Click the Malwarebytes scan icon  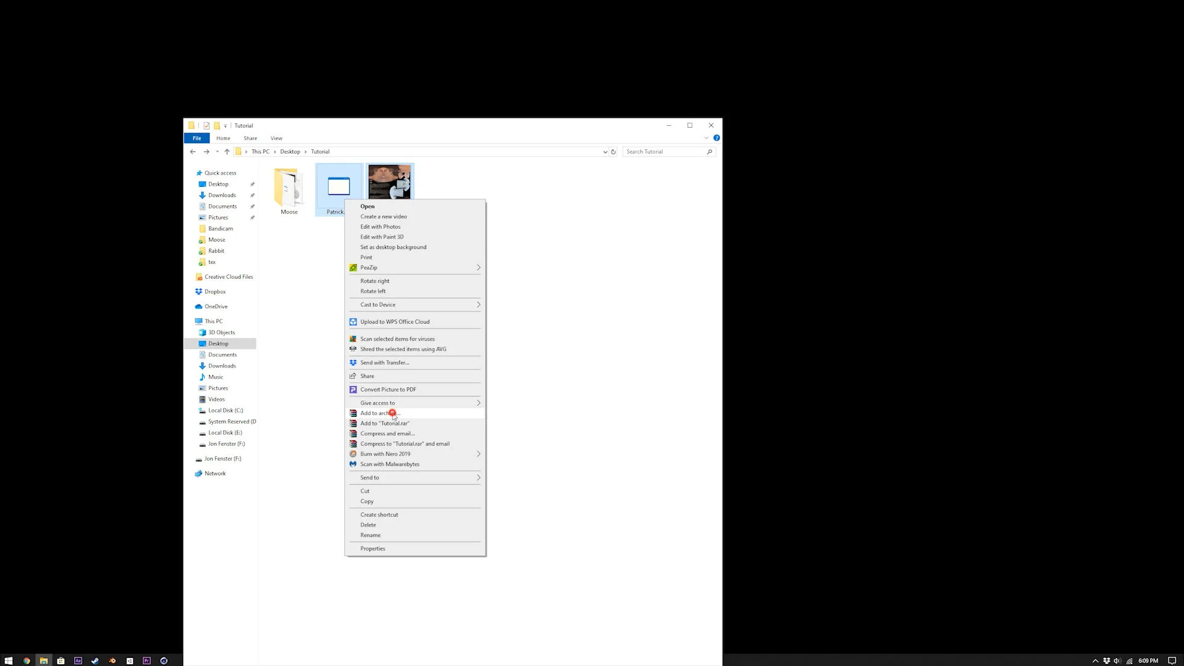(353, 464)
